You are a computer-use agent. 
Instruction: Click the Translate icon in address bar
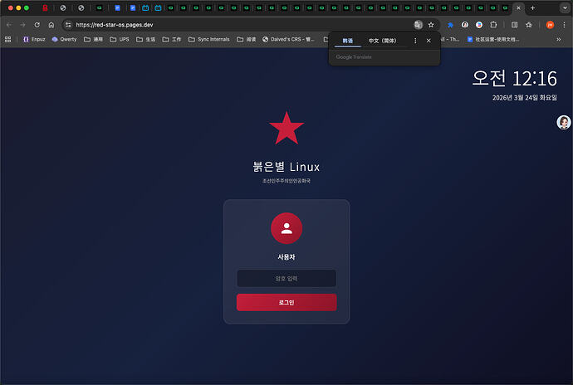click(x=418, y=25)
